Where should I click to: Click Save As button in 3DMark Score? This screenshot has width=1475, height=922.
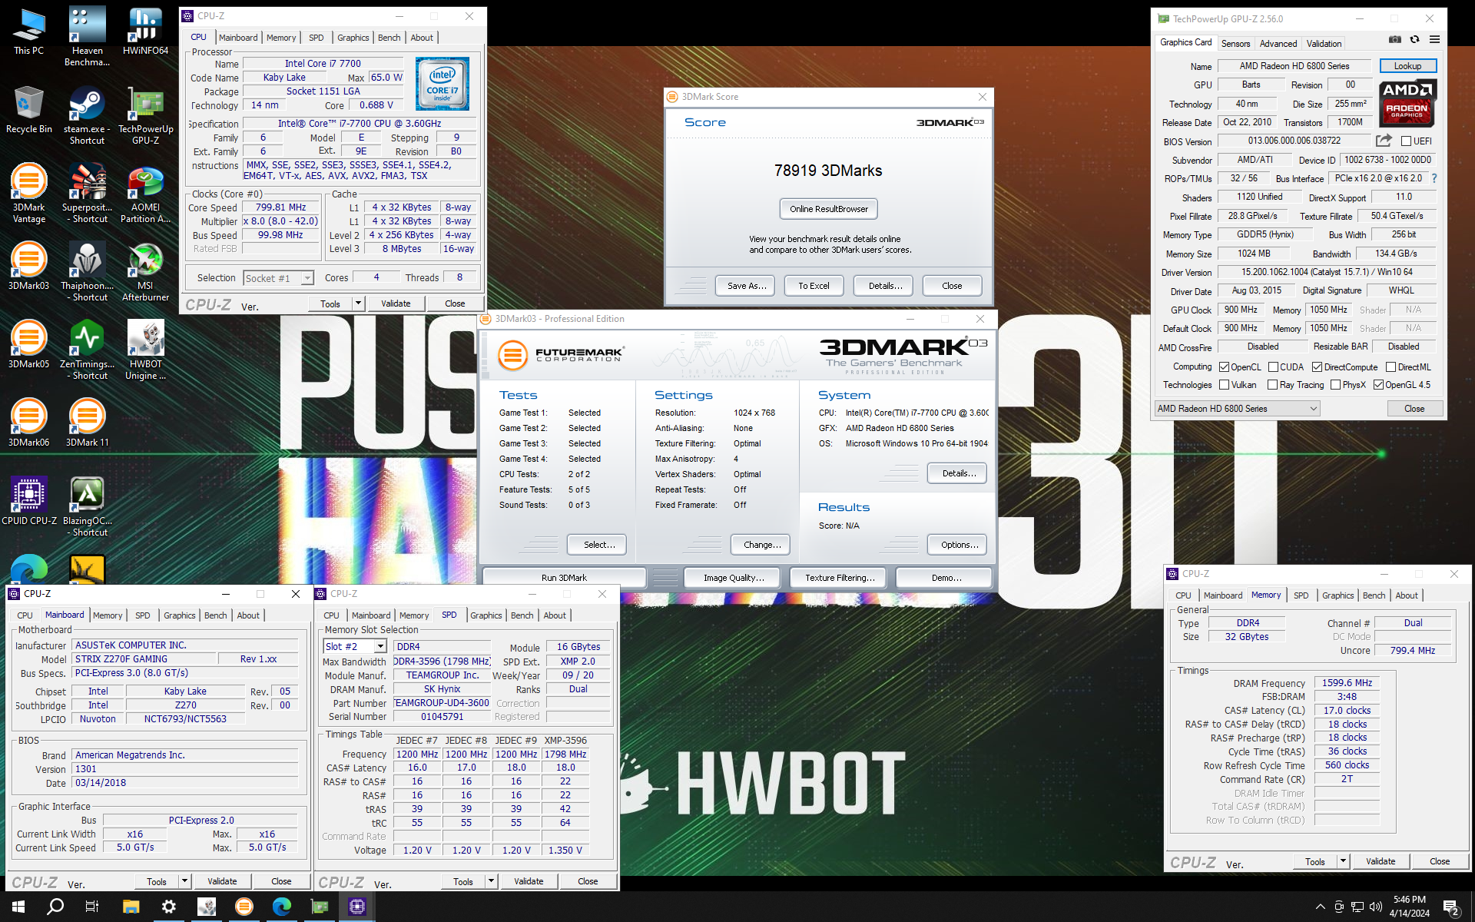(x=747, y=286)
